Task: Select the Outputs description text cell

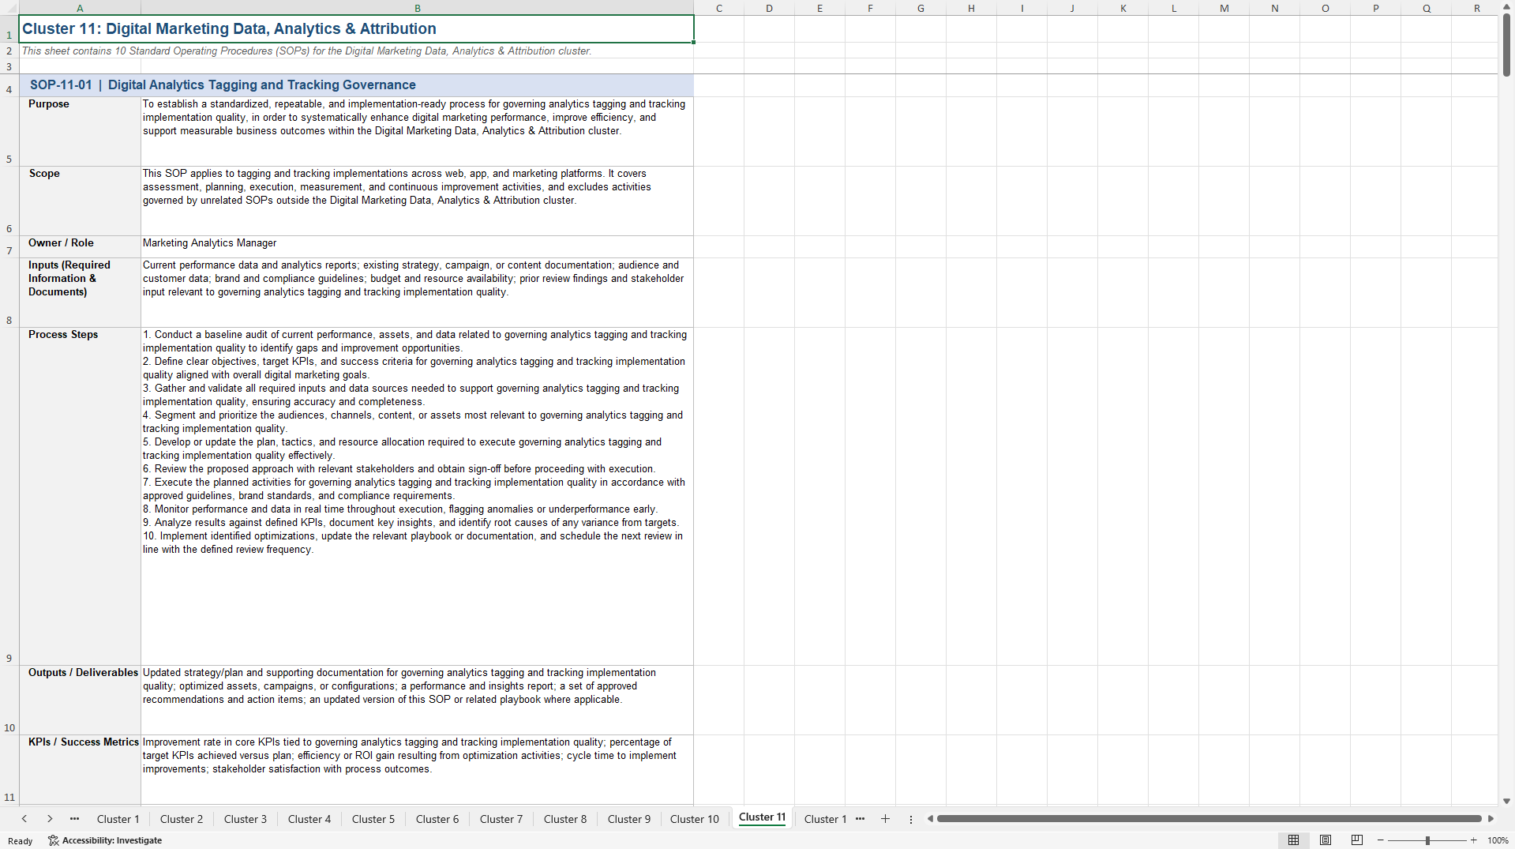Action: 418,700
